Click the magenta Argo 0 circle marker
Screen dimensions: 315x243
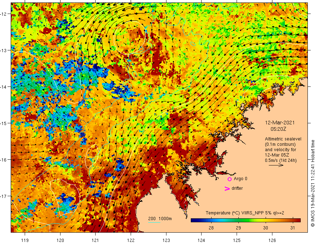point(229,179)
